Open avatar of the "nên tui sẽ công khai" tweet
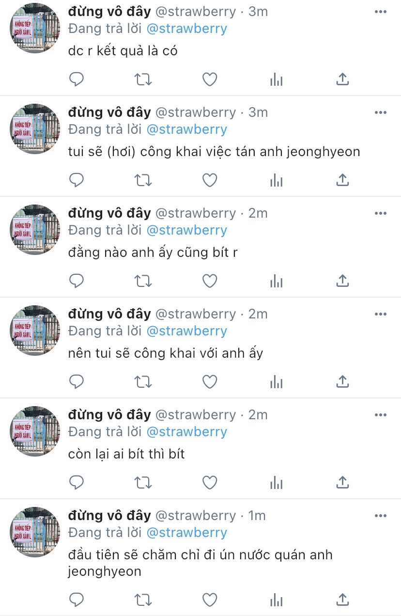The width and height of the screenshot is (401, 616). [35, 330]
